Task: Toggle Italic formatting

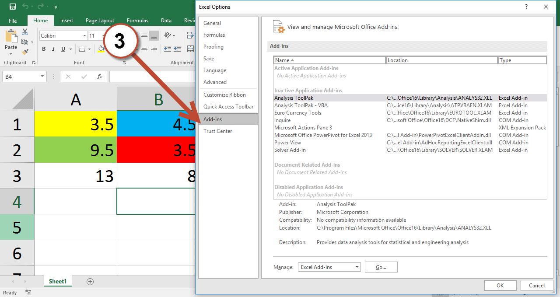Action: pos(53,49)
